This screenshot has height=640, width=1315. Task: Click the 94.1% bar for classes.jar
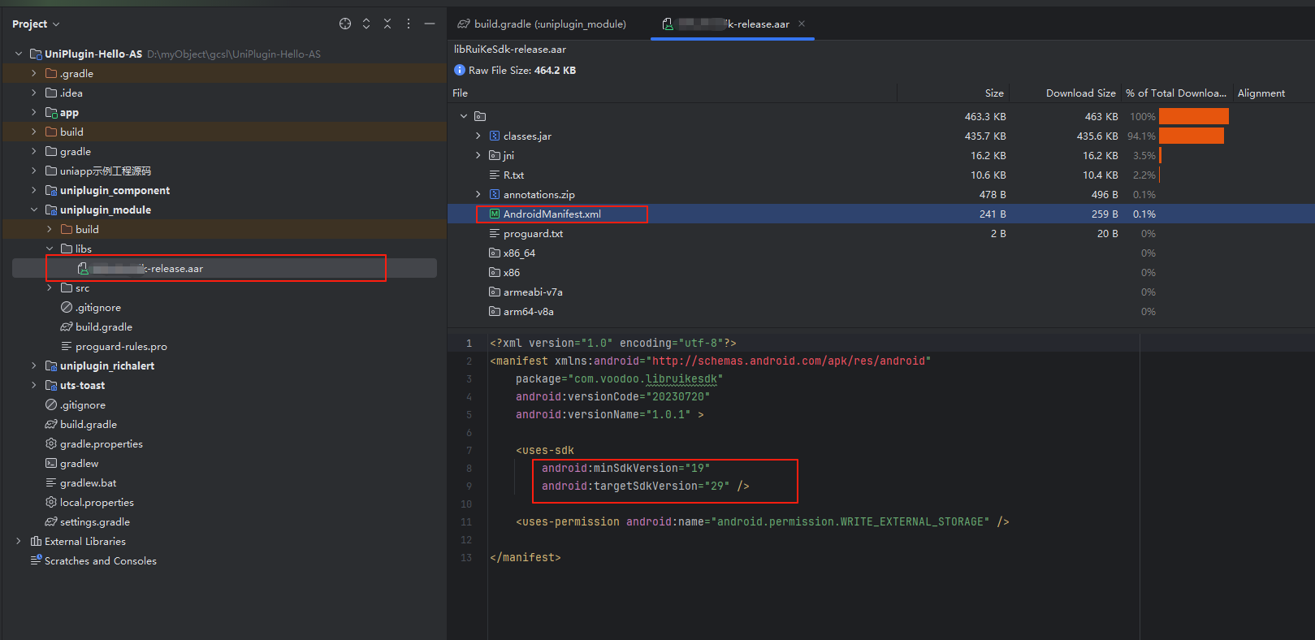click(x=1192, y=136)
